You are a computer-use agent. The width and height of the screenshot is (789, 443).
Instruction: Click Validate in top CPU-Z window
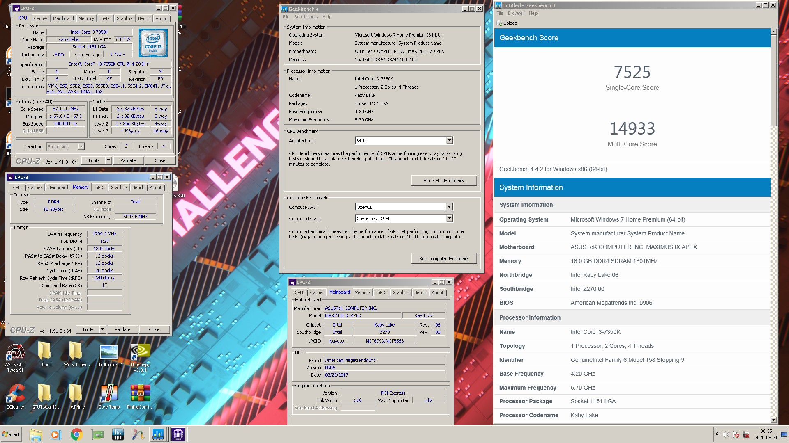coord(128,160)
